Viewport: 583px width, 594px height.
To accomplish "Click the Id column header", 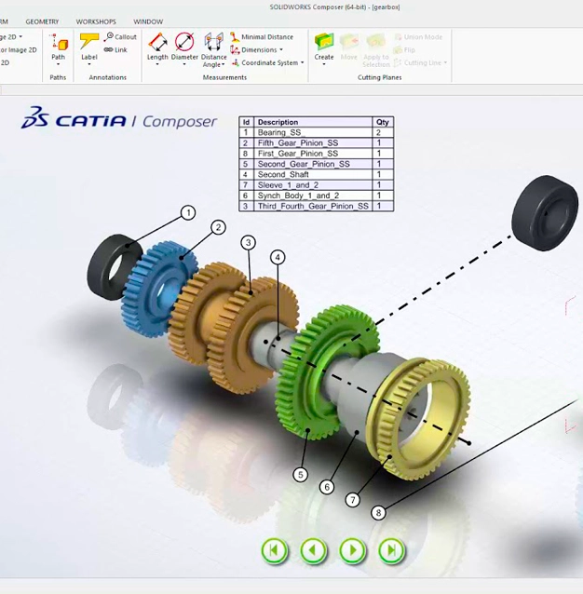I will pyautogui.click(x=246, y=122).
